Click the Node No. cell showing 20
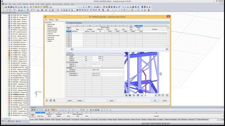 click(100, 31)
